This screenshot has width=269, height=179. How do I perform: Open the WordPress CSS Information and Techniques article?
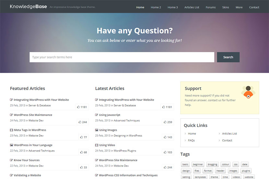pyautogui.click(x=128, y=175)
